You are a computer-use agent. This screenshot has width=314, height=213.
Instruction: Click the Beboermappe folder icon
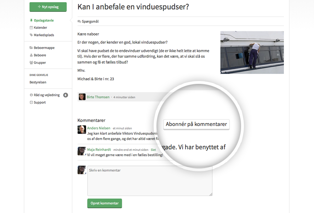[x=31, y=48]
